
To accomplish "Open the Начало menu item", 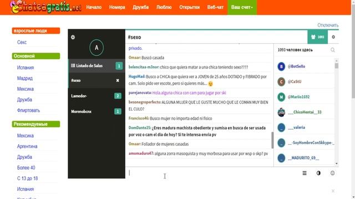I will pos(94,7).
